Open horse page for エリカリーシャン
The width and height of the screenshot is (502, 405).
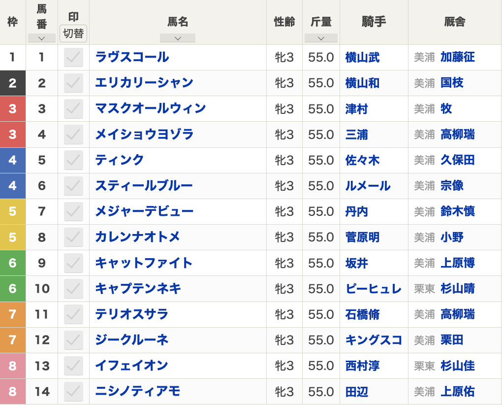(144, 83)
